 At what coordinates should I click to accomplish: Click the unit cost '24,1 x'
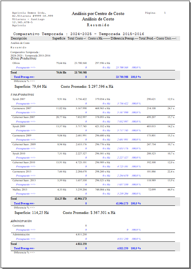(171, 108)
